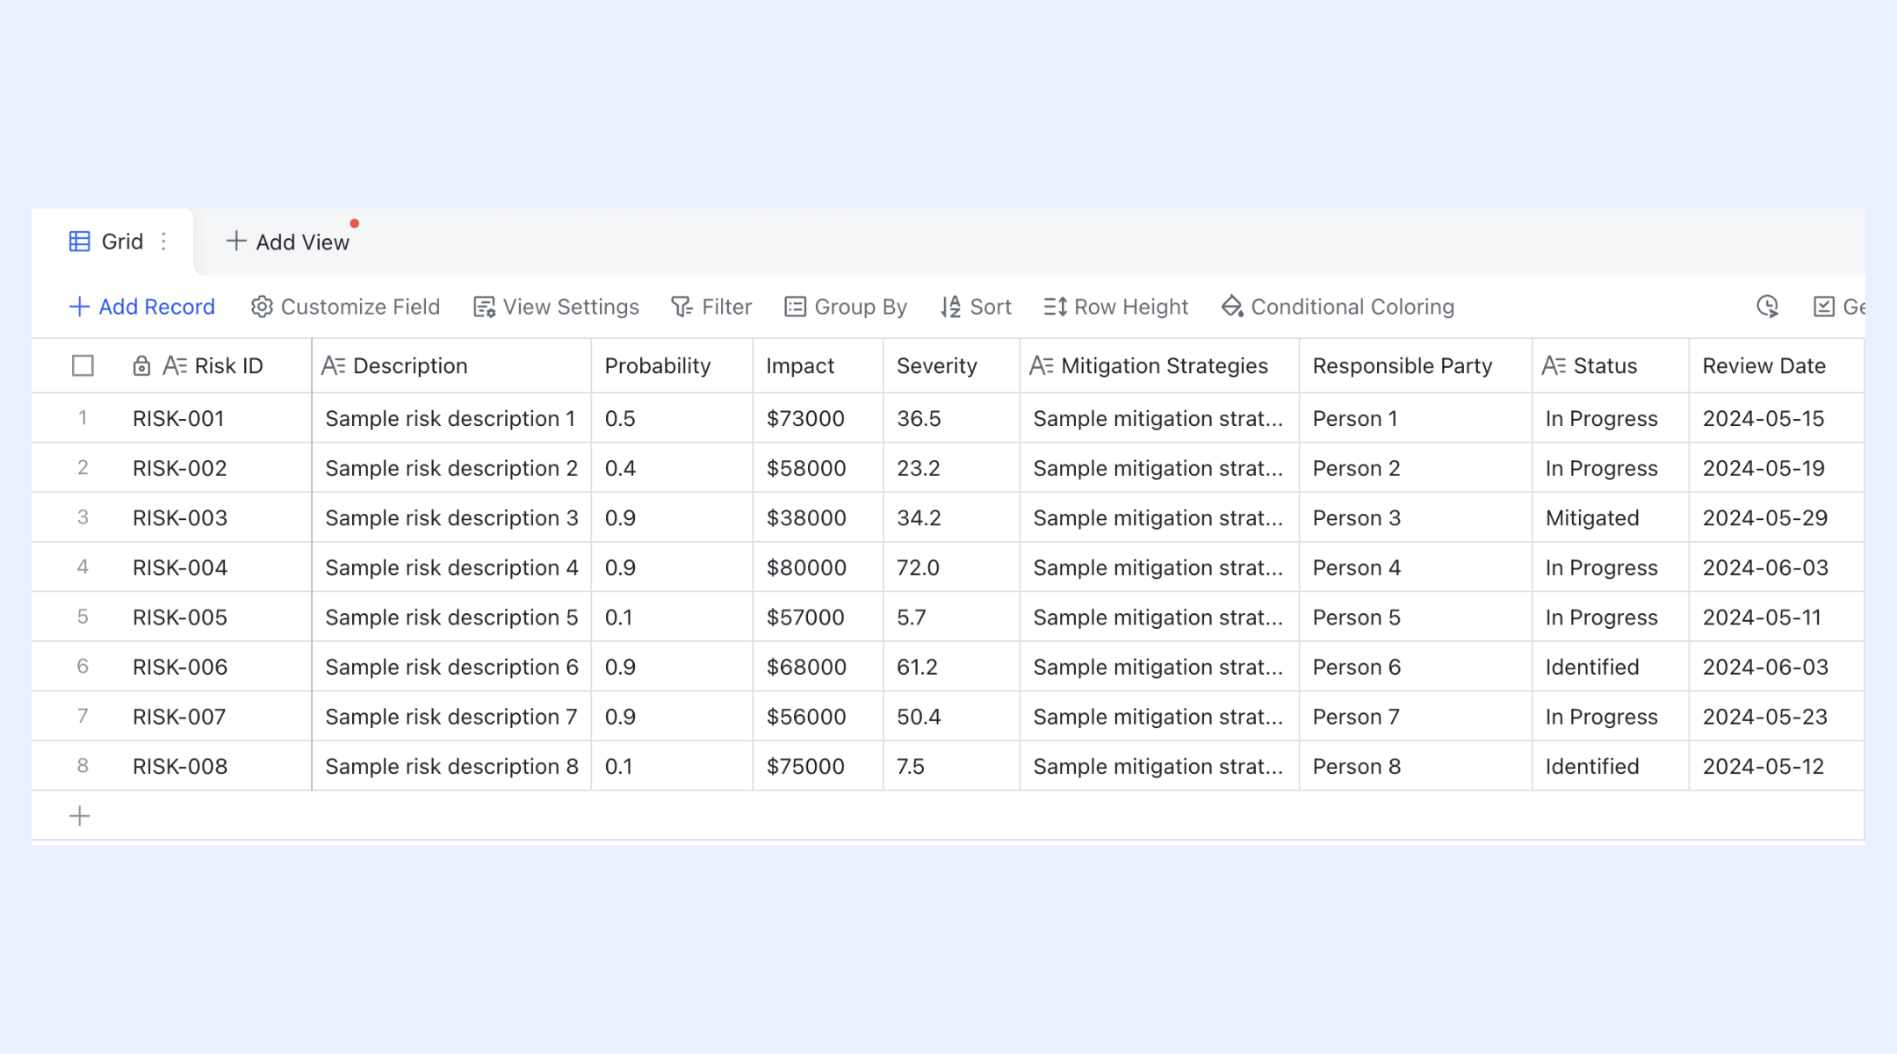Click the text-type icon in Mitigation Strategies header

pyautogui.click(x=1041, y=365)
